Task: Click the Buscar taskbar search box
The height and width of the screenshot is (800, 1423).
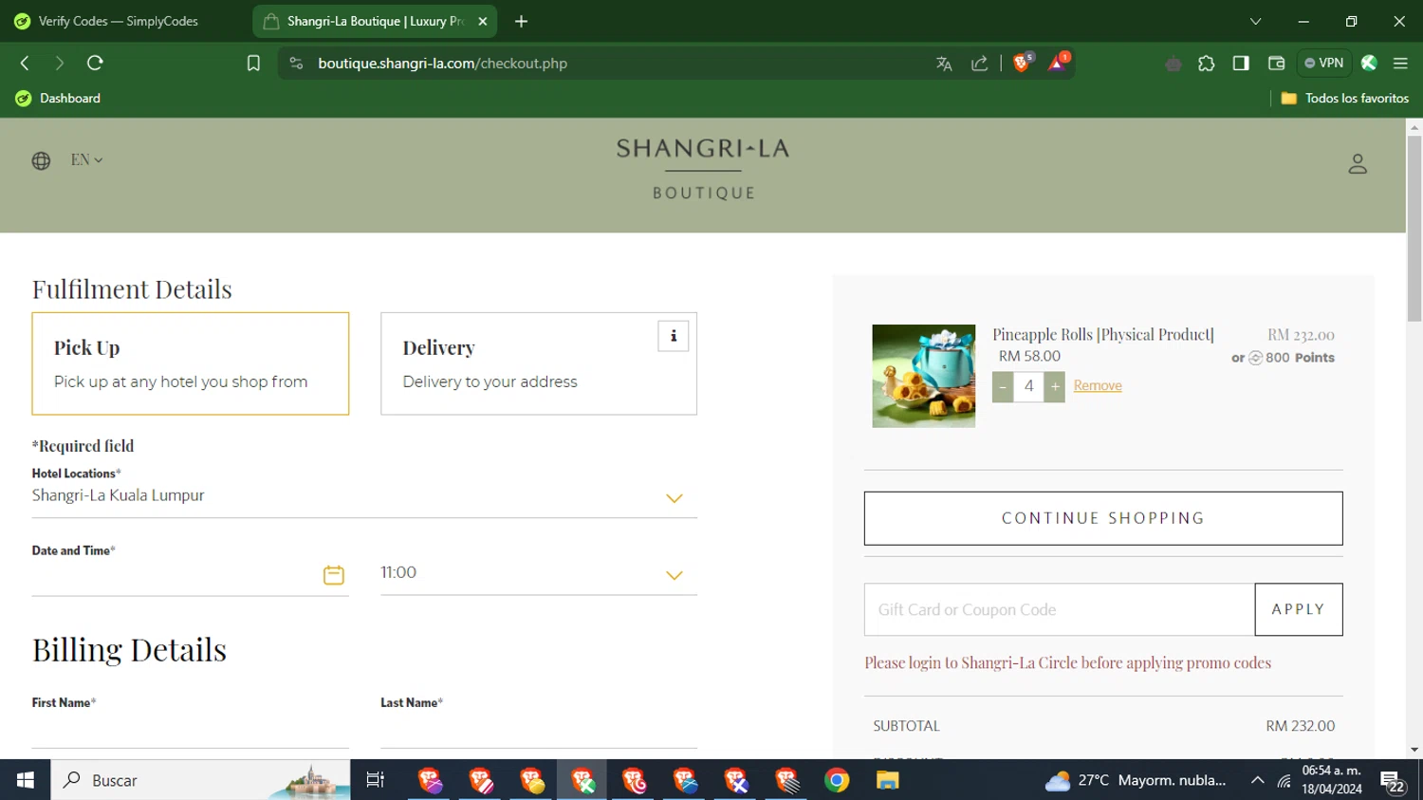Action: tap(200, 780)
